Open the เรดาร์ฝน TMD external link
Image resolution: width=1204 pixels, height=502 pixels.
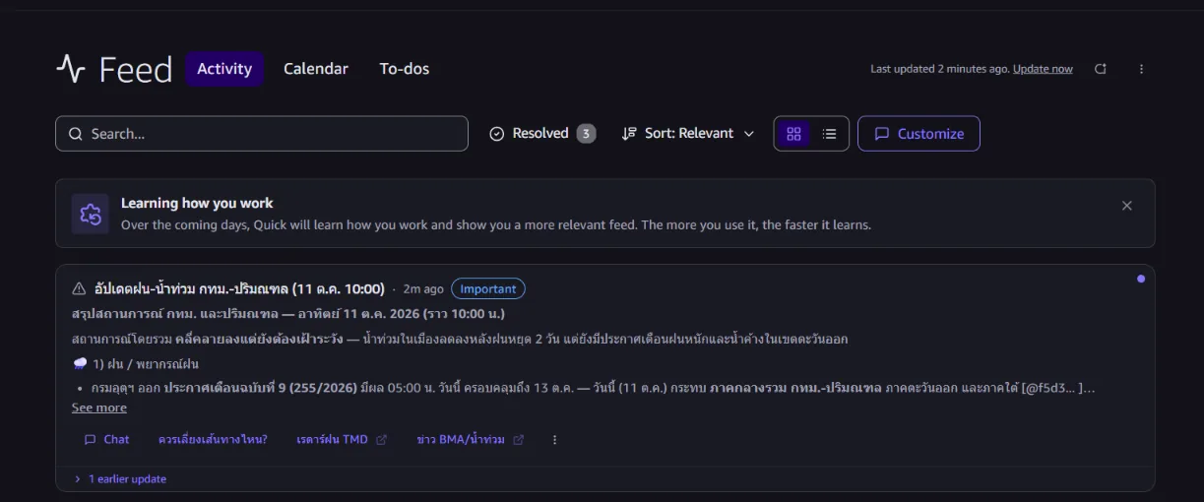pyautogui.click(x=342, y=440)
